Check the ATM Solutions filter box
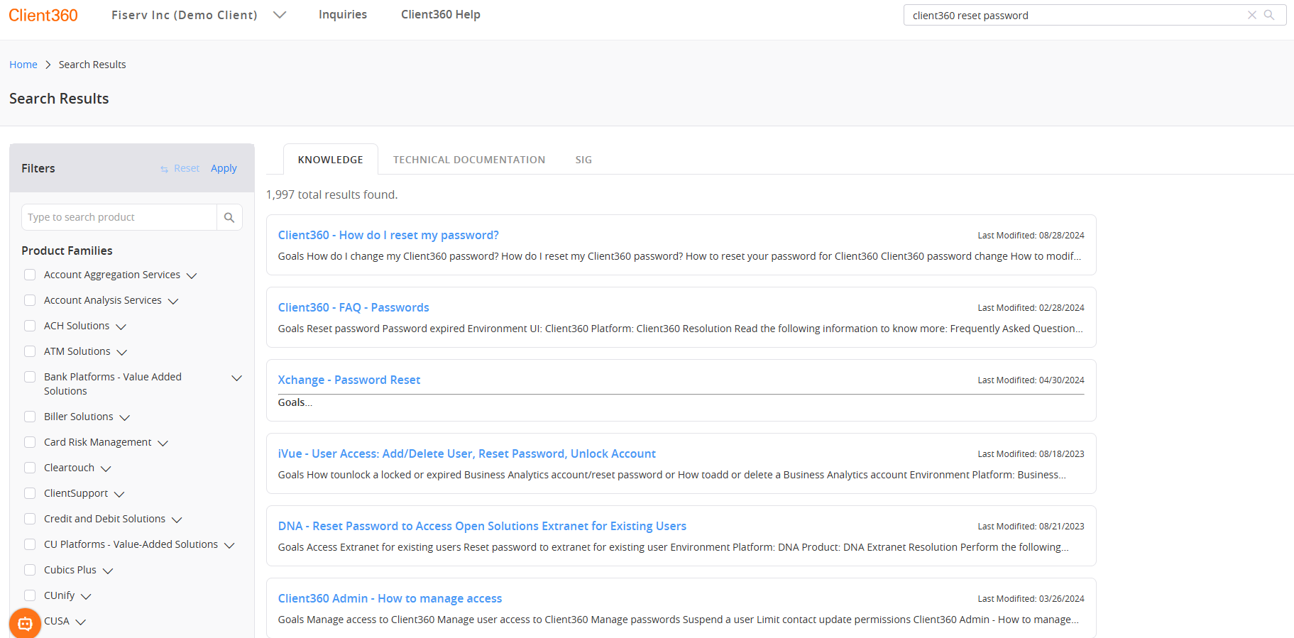 [x=30, y=351]
